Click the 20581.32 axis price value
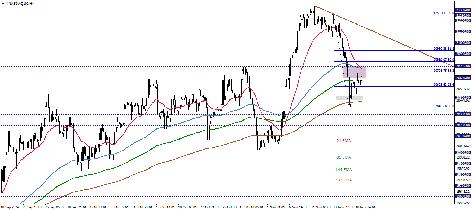Viewport: 472px width, 211px height. 463,89
